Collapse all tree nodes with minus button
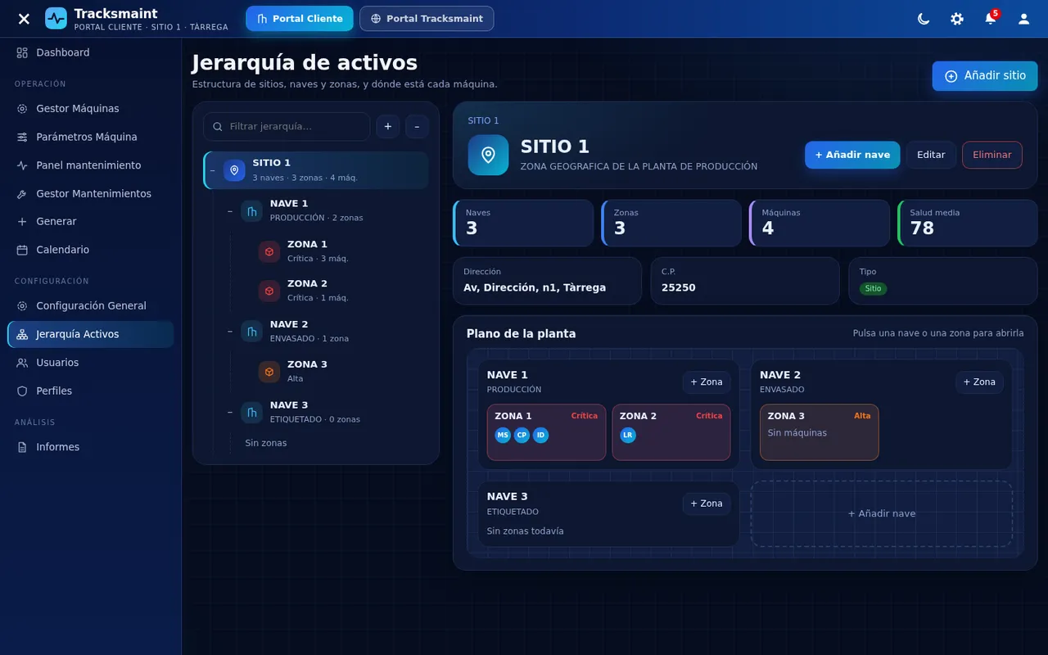The height and width of the screenshot is (655, 1048). [x=417, y=127]
